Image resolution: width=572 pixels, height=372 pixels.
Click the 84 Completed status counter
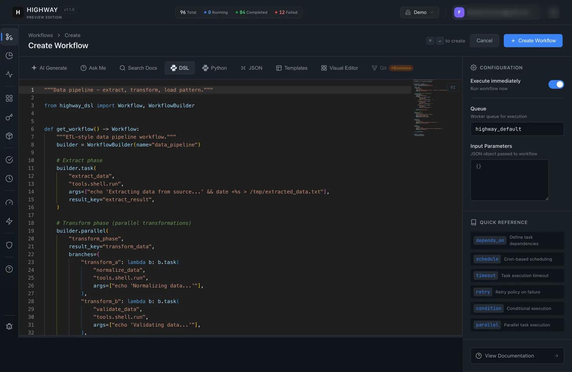tap(252, 13)
